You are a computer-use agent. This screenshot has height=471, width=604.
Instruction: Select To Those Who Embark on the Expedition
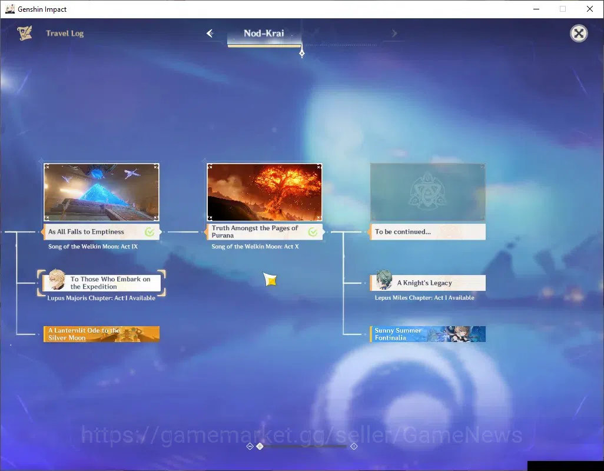[x=102, y=283]
